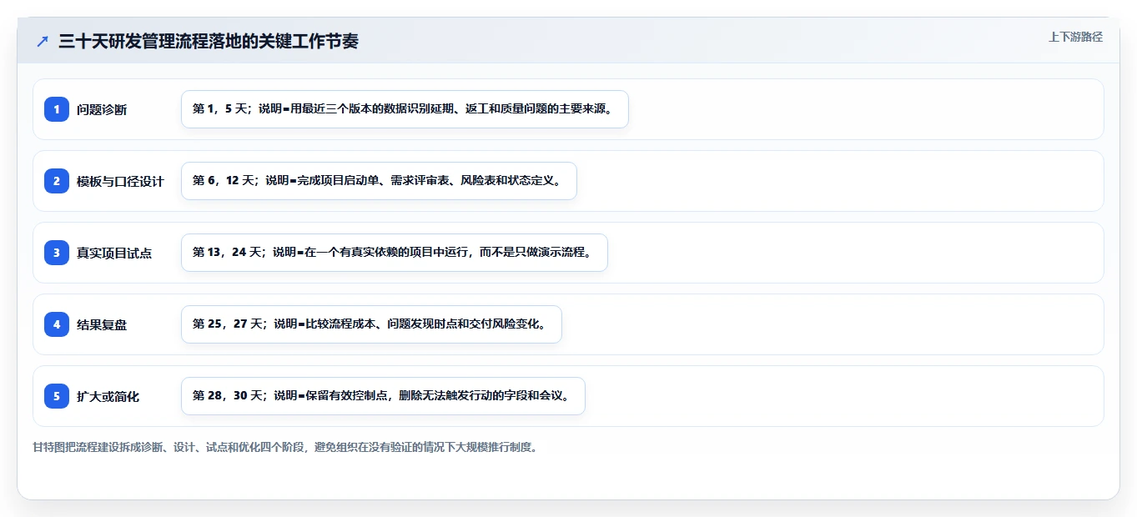Click the title 三十天研发管理流程落地的关键工作节奏

(x=209, y=41)
